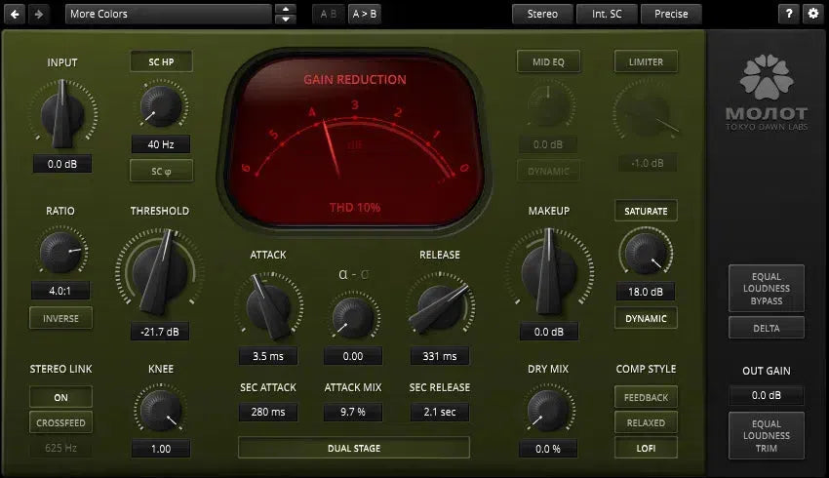Select the LOFI comp style
Image resolution: width=829 pixels, height=478 pixels.
(645, 449)
